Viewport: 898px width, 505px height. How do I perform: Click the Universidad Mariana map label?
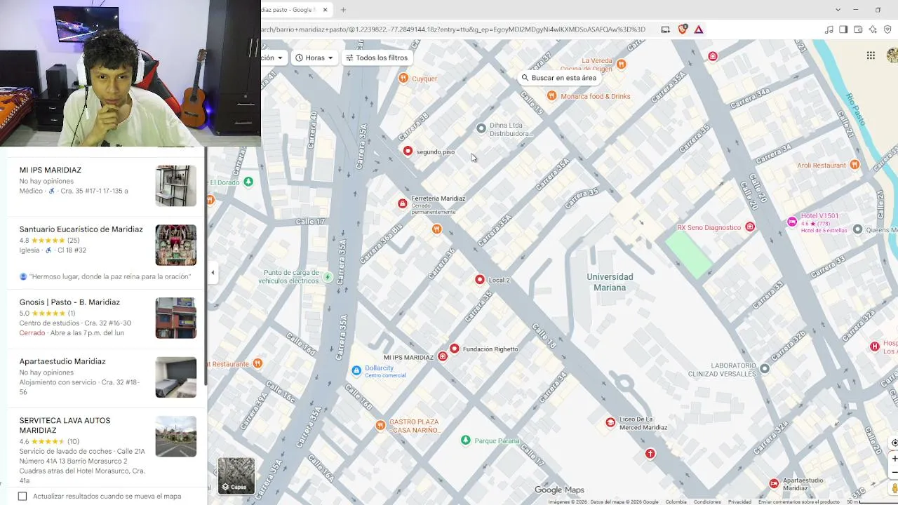pyautogui.click(x=610, y=282)
